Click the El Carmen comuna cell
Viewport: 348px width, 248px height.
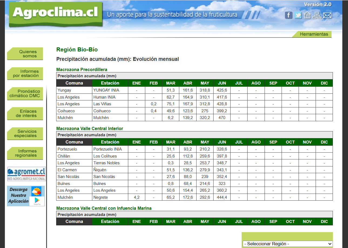pyautogui.click(x=74, y=170)
